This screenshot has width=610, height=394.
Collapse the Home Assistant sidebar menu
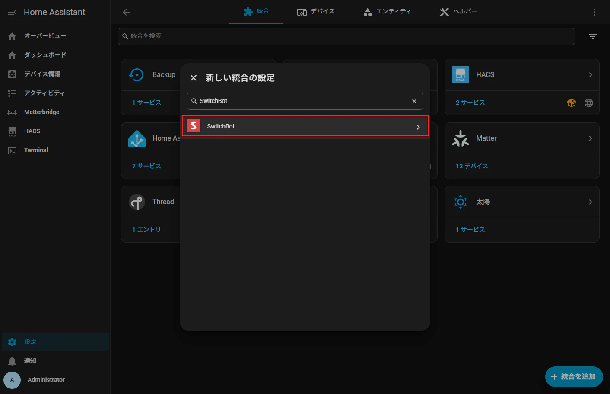pyautogui.click(x=12, y=12)
